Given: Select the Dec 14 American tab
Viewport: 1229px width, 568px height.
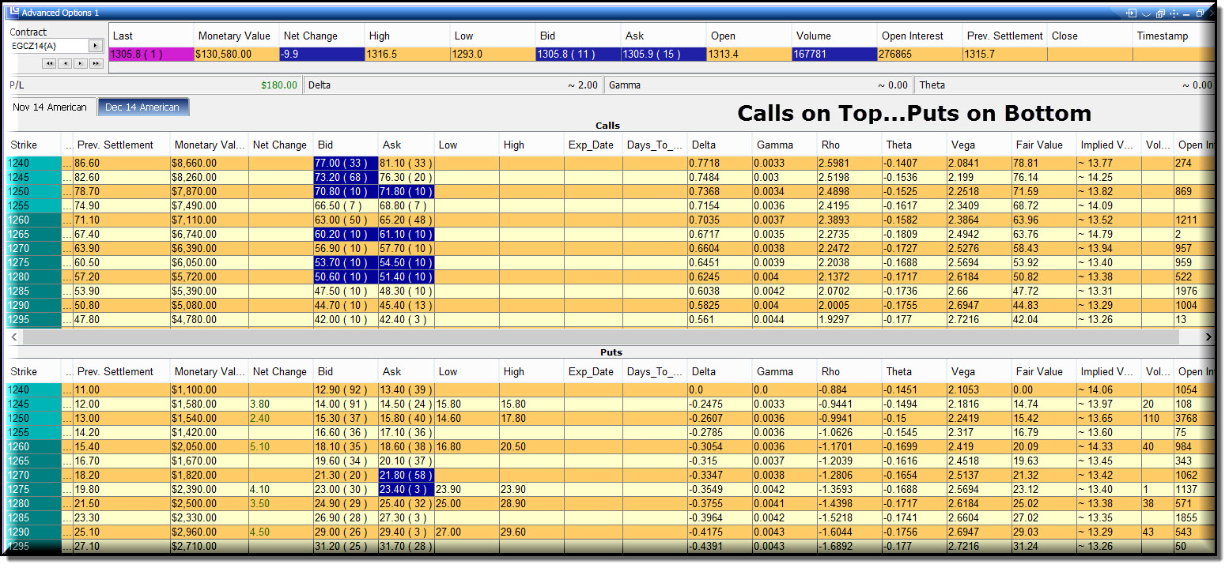Looking at the screenshot, I should tap(142, 107).
